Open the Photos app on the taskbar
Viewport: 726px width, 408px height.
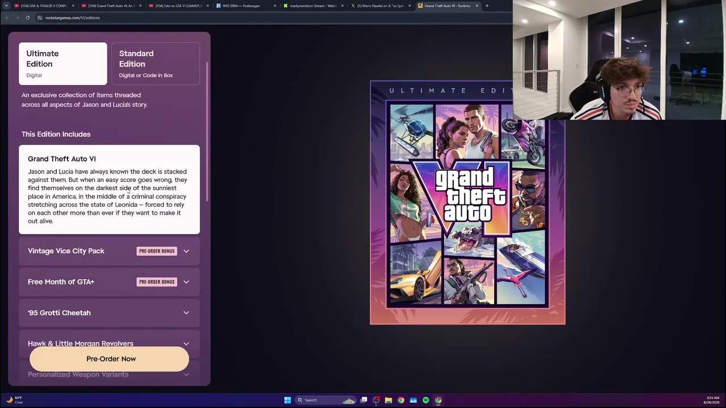[x=413, y=400]
